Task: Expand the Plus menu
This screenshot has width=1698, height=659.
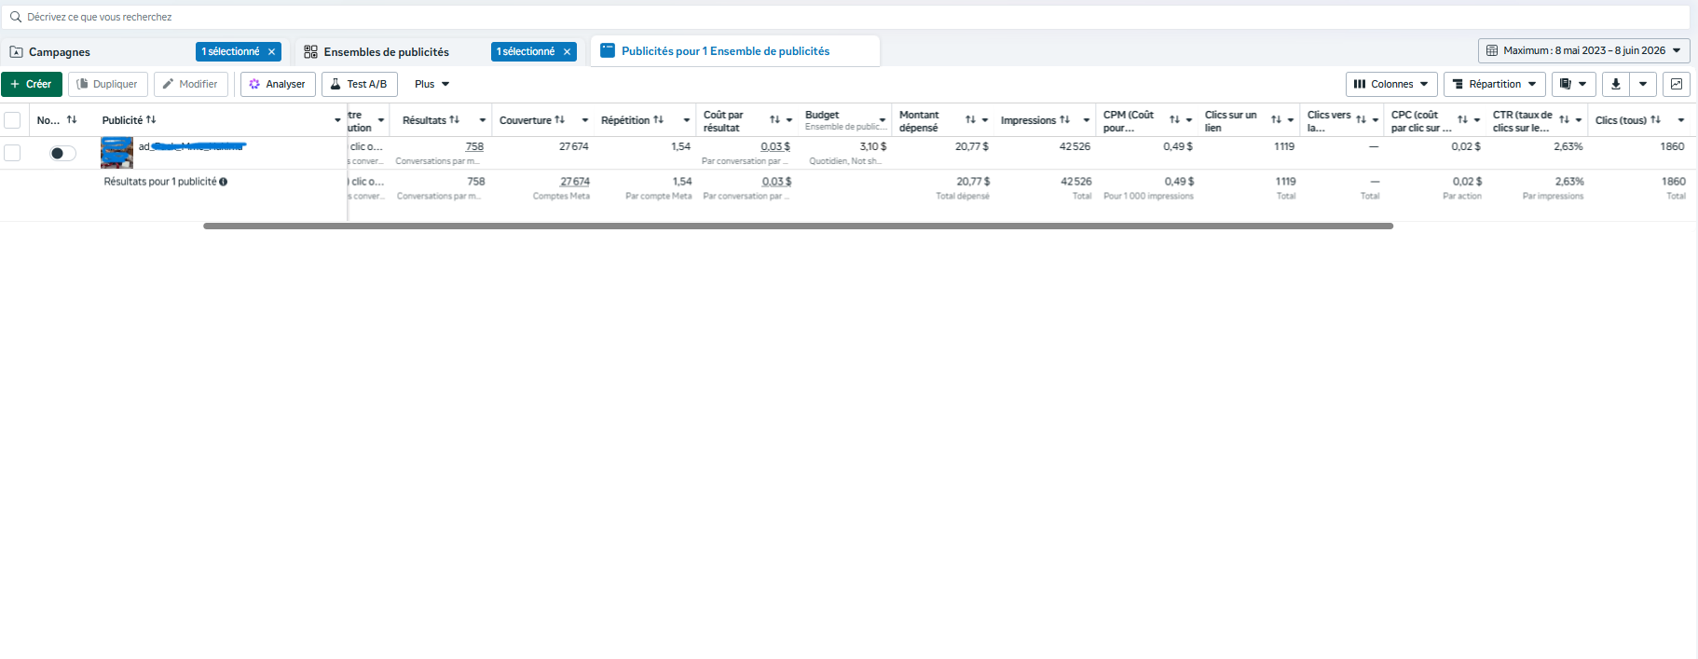Action: point(431,84)
